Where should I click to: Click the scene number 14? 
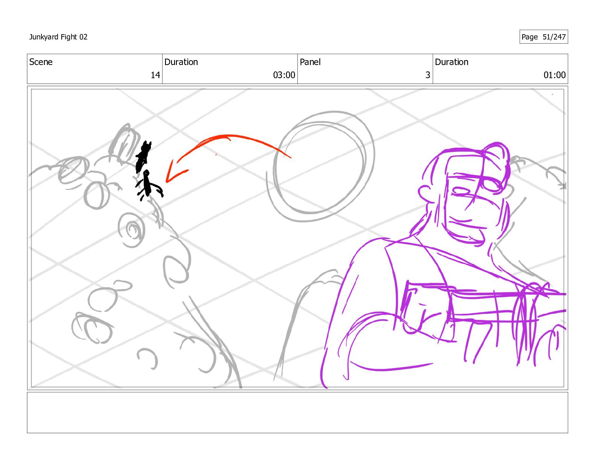pyautogui.click(x=155, y=75)
